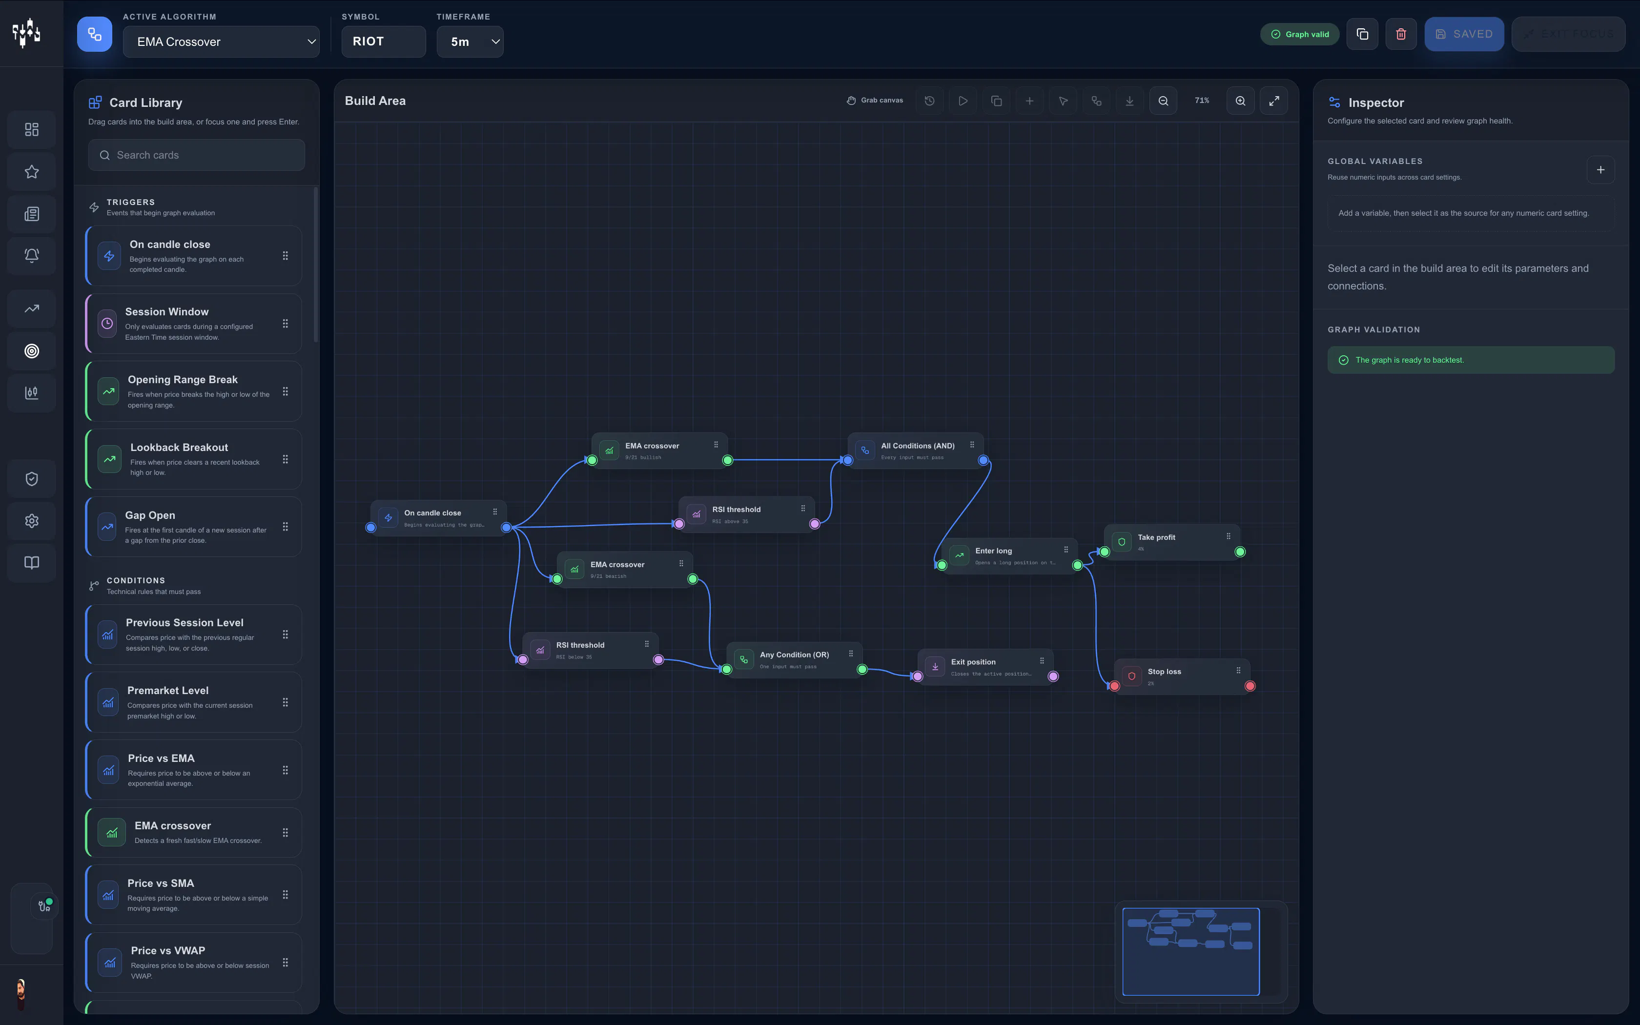
Task: Open the candlestick chart icon in sidebar
Action: coord(32,393)
